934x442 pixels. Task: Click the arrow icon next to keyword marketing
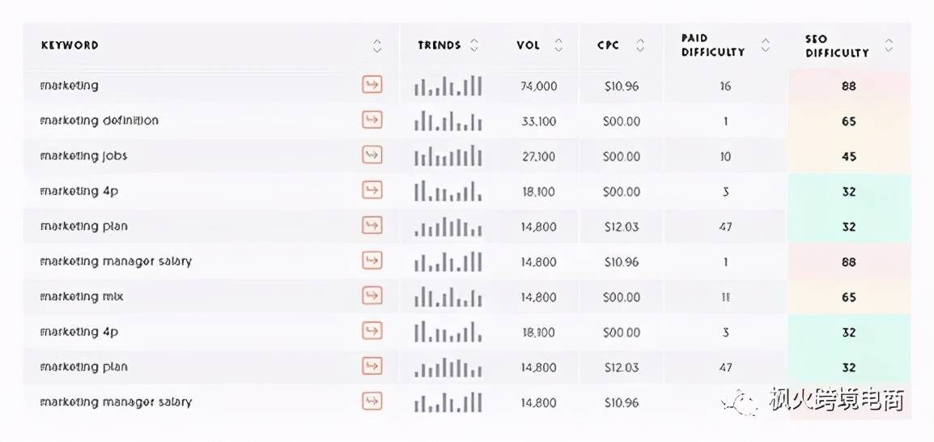(371, 85)
